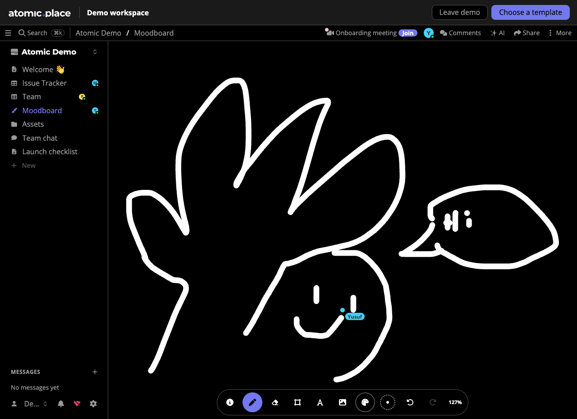
Task: Open the Comments panel
Action: [x=460, y=33]
